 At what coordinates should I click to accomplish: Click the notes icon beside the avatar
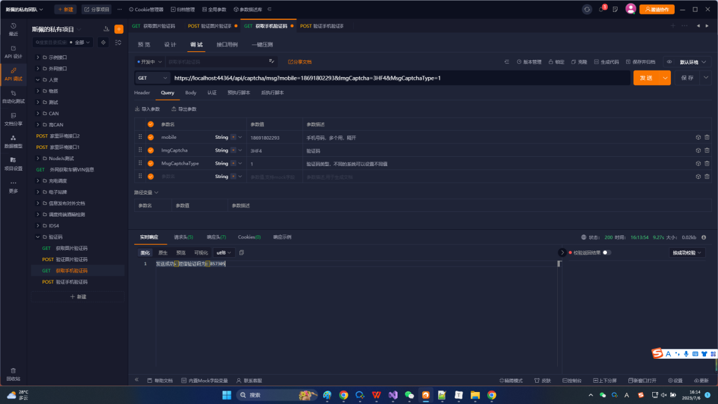coord(615,9)
